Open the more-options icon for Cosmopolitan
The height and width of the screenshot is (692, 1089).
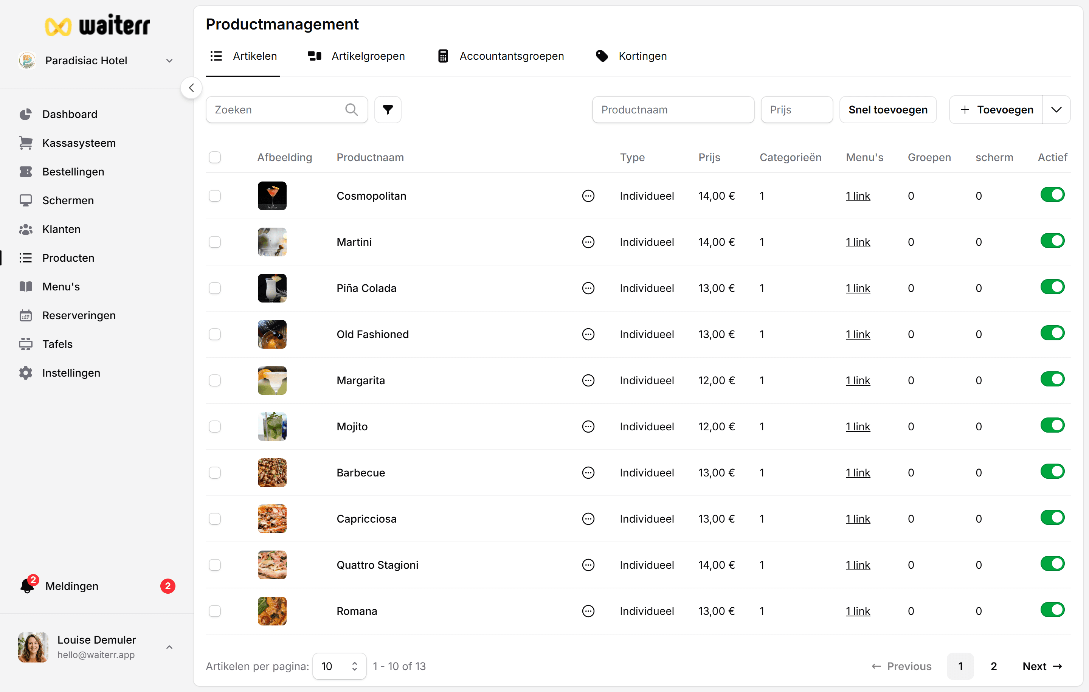coord(588,196)
